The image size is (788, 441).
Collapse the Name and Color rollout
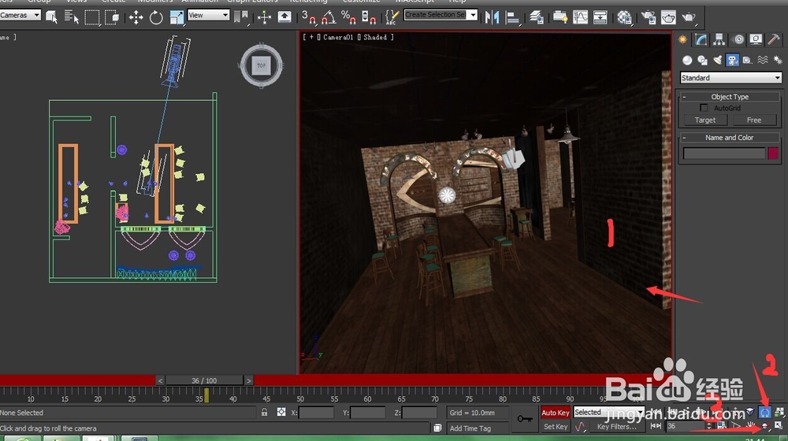click(730, 138)
